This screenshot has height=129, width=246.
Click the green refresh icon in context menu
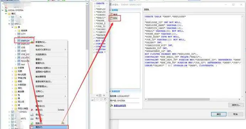click(32, 123)
